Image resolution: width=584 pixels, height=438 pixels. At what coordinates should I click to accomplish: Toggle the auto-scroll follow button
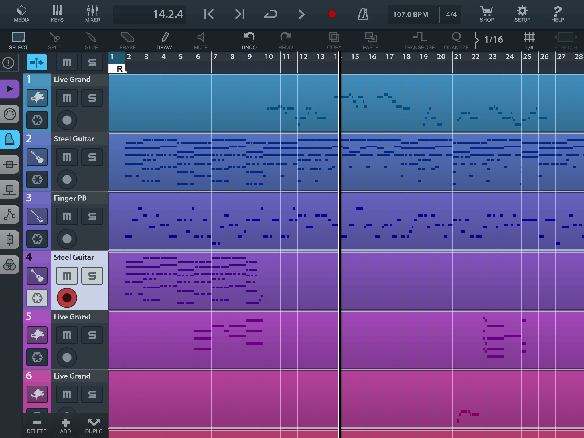[37, 62]
